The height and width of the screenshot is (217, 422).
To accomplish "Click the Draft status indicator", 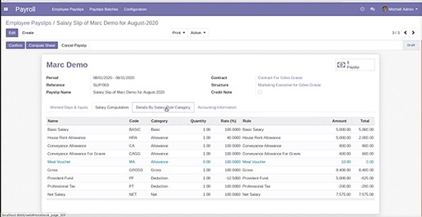I will pyautogui.click(x=411, y=45).
